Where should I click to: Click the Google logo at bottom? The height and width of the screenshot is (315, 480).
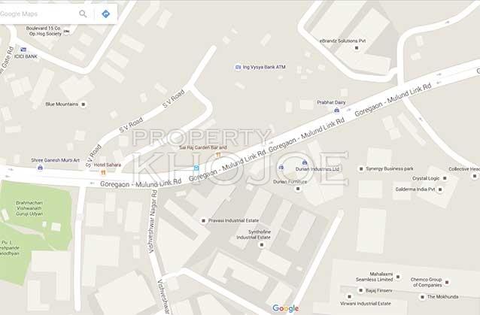pos(285,308)
